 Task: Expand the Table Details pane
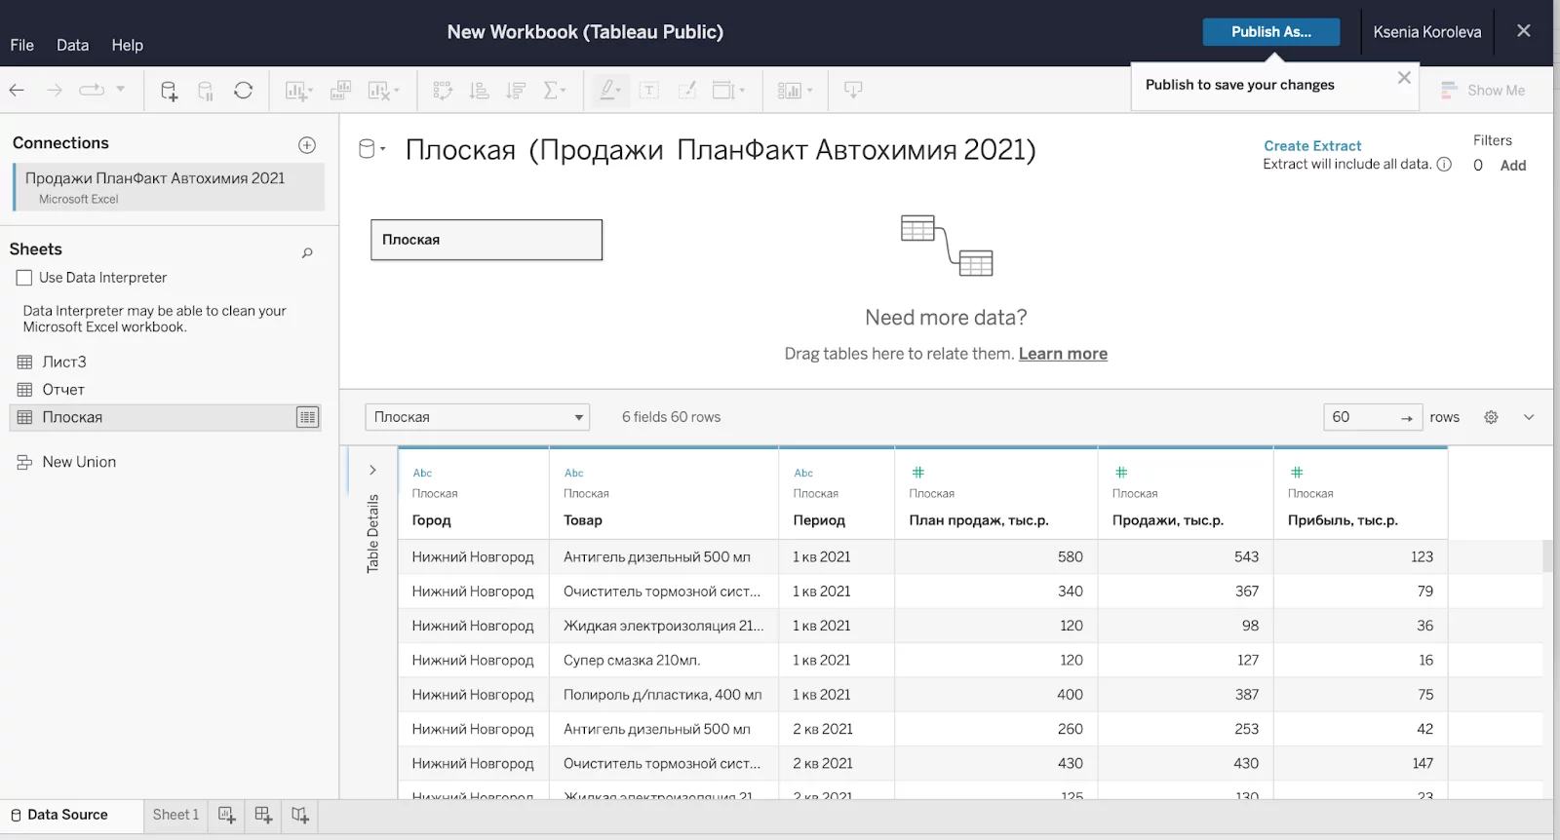(x=372, y=470)
